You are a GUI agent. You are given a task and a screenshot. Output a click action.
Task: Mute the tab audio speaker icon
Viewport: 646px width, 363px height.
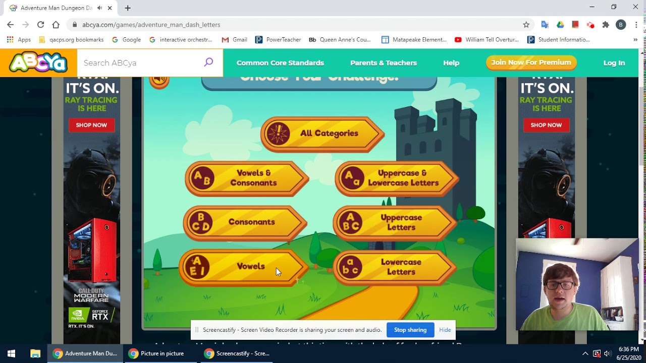pos(99,8)
